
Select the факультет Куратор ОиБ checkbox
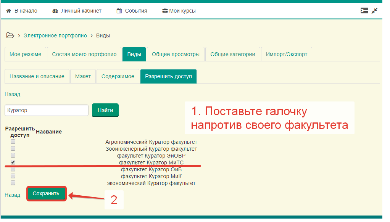coord(13,169)
